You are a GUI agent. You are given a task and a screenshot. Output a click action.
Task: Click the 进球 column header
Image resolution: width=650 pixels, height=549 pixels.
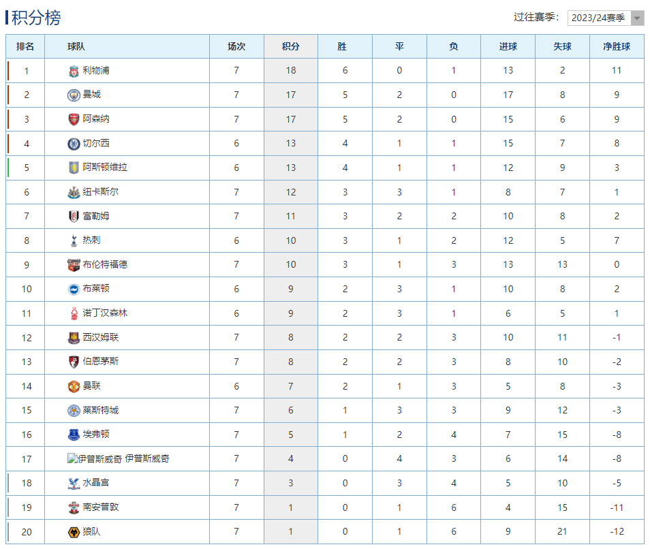508,47
